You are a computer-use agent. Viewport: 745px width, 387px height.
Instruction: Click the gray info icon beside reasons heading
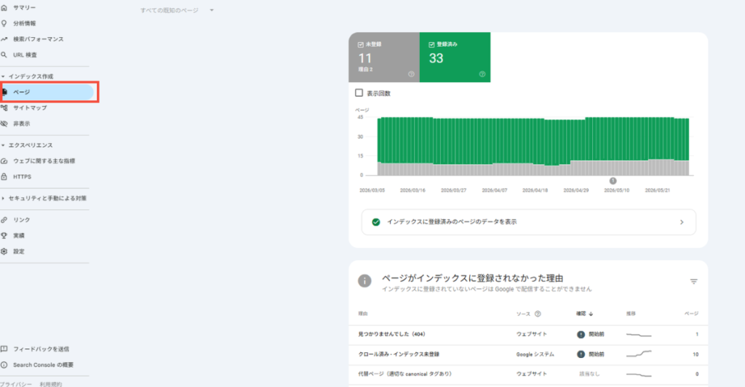point(364,281)
